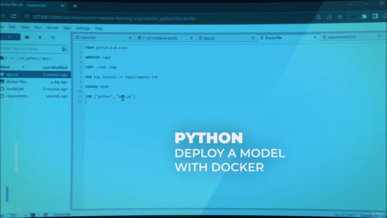387x218 pixels.
Task: Open the Help menu
Action: click(x=99, y=28)
